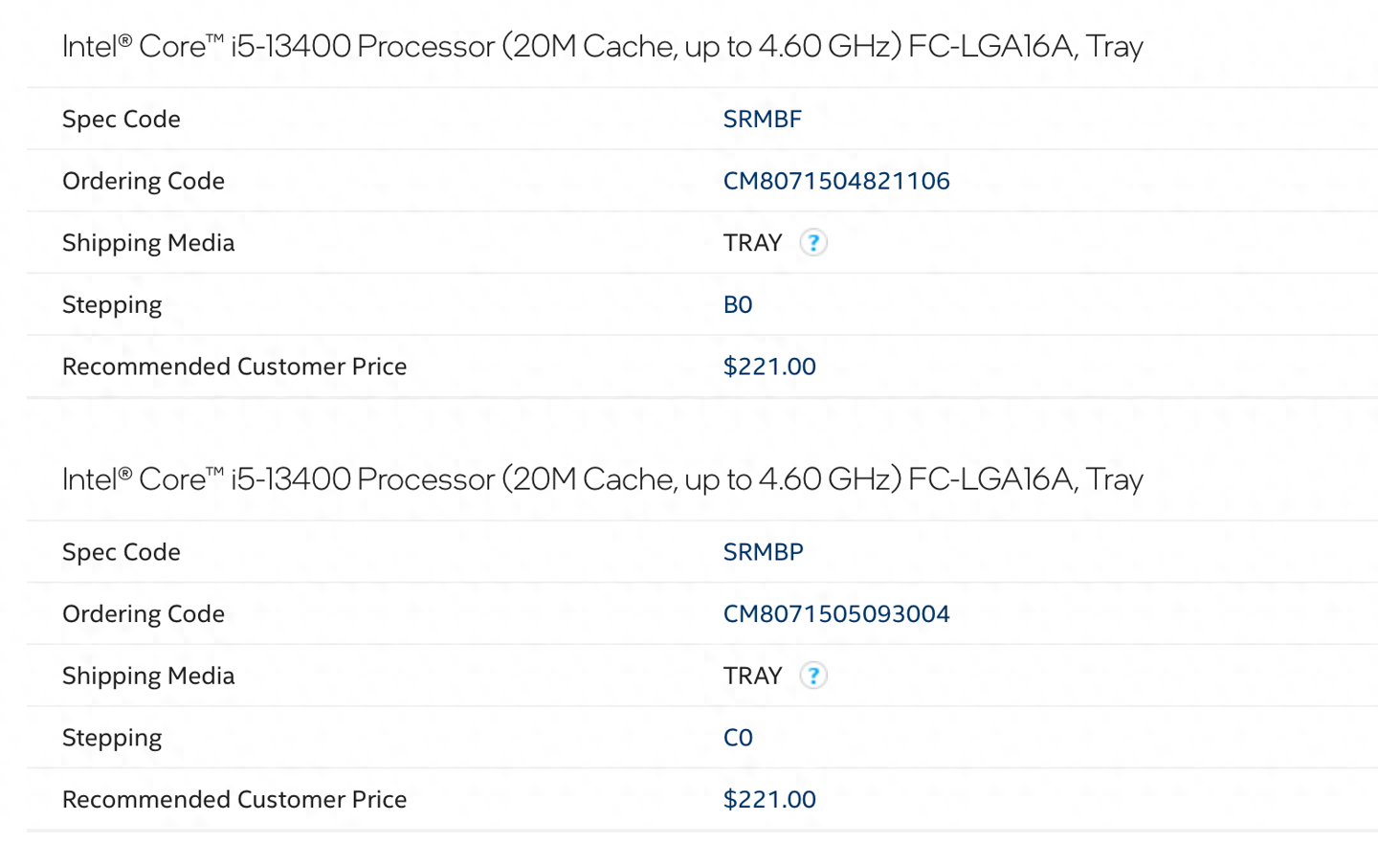Click the C0 stepping value
Screen dimensions: 1378x843
click(x=737, y=738)
